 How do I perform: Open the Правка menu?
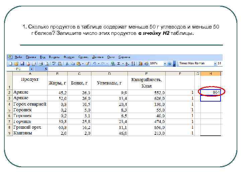31,57
